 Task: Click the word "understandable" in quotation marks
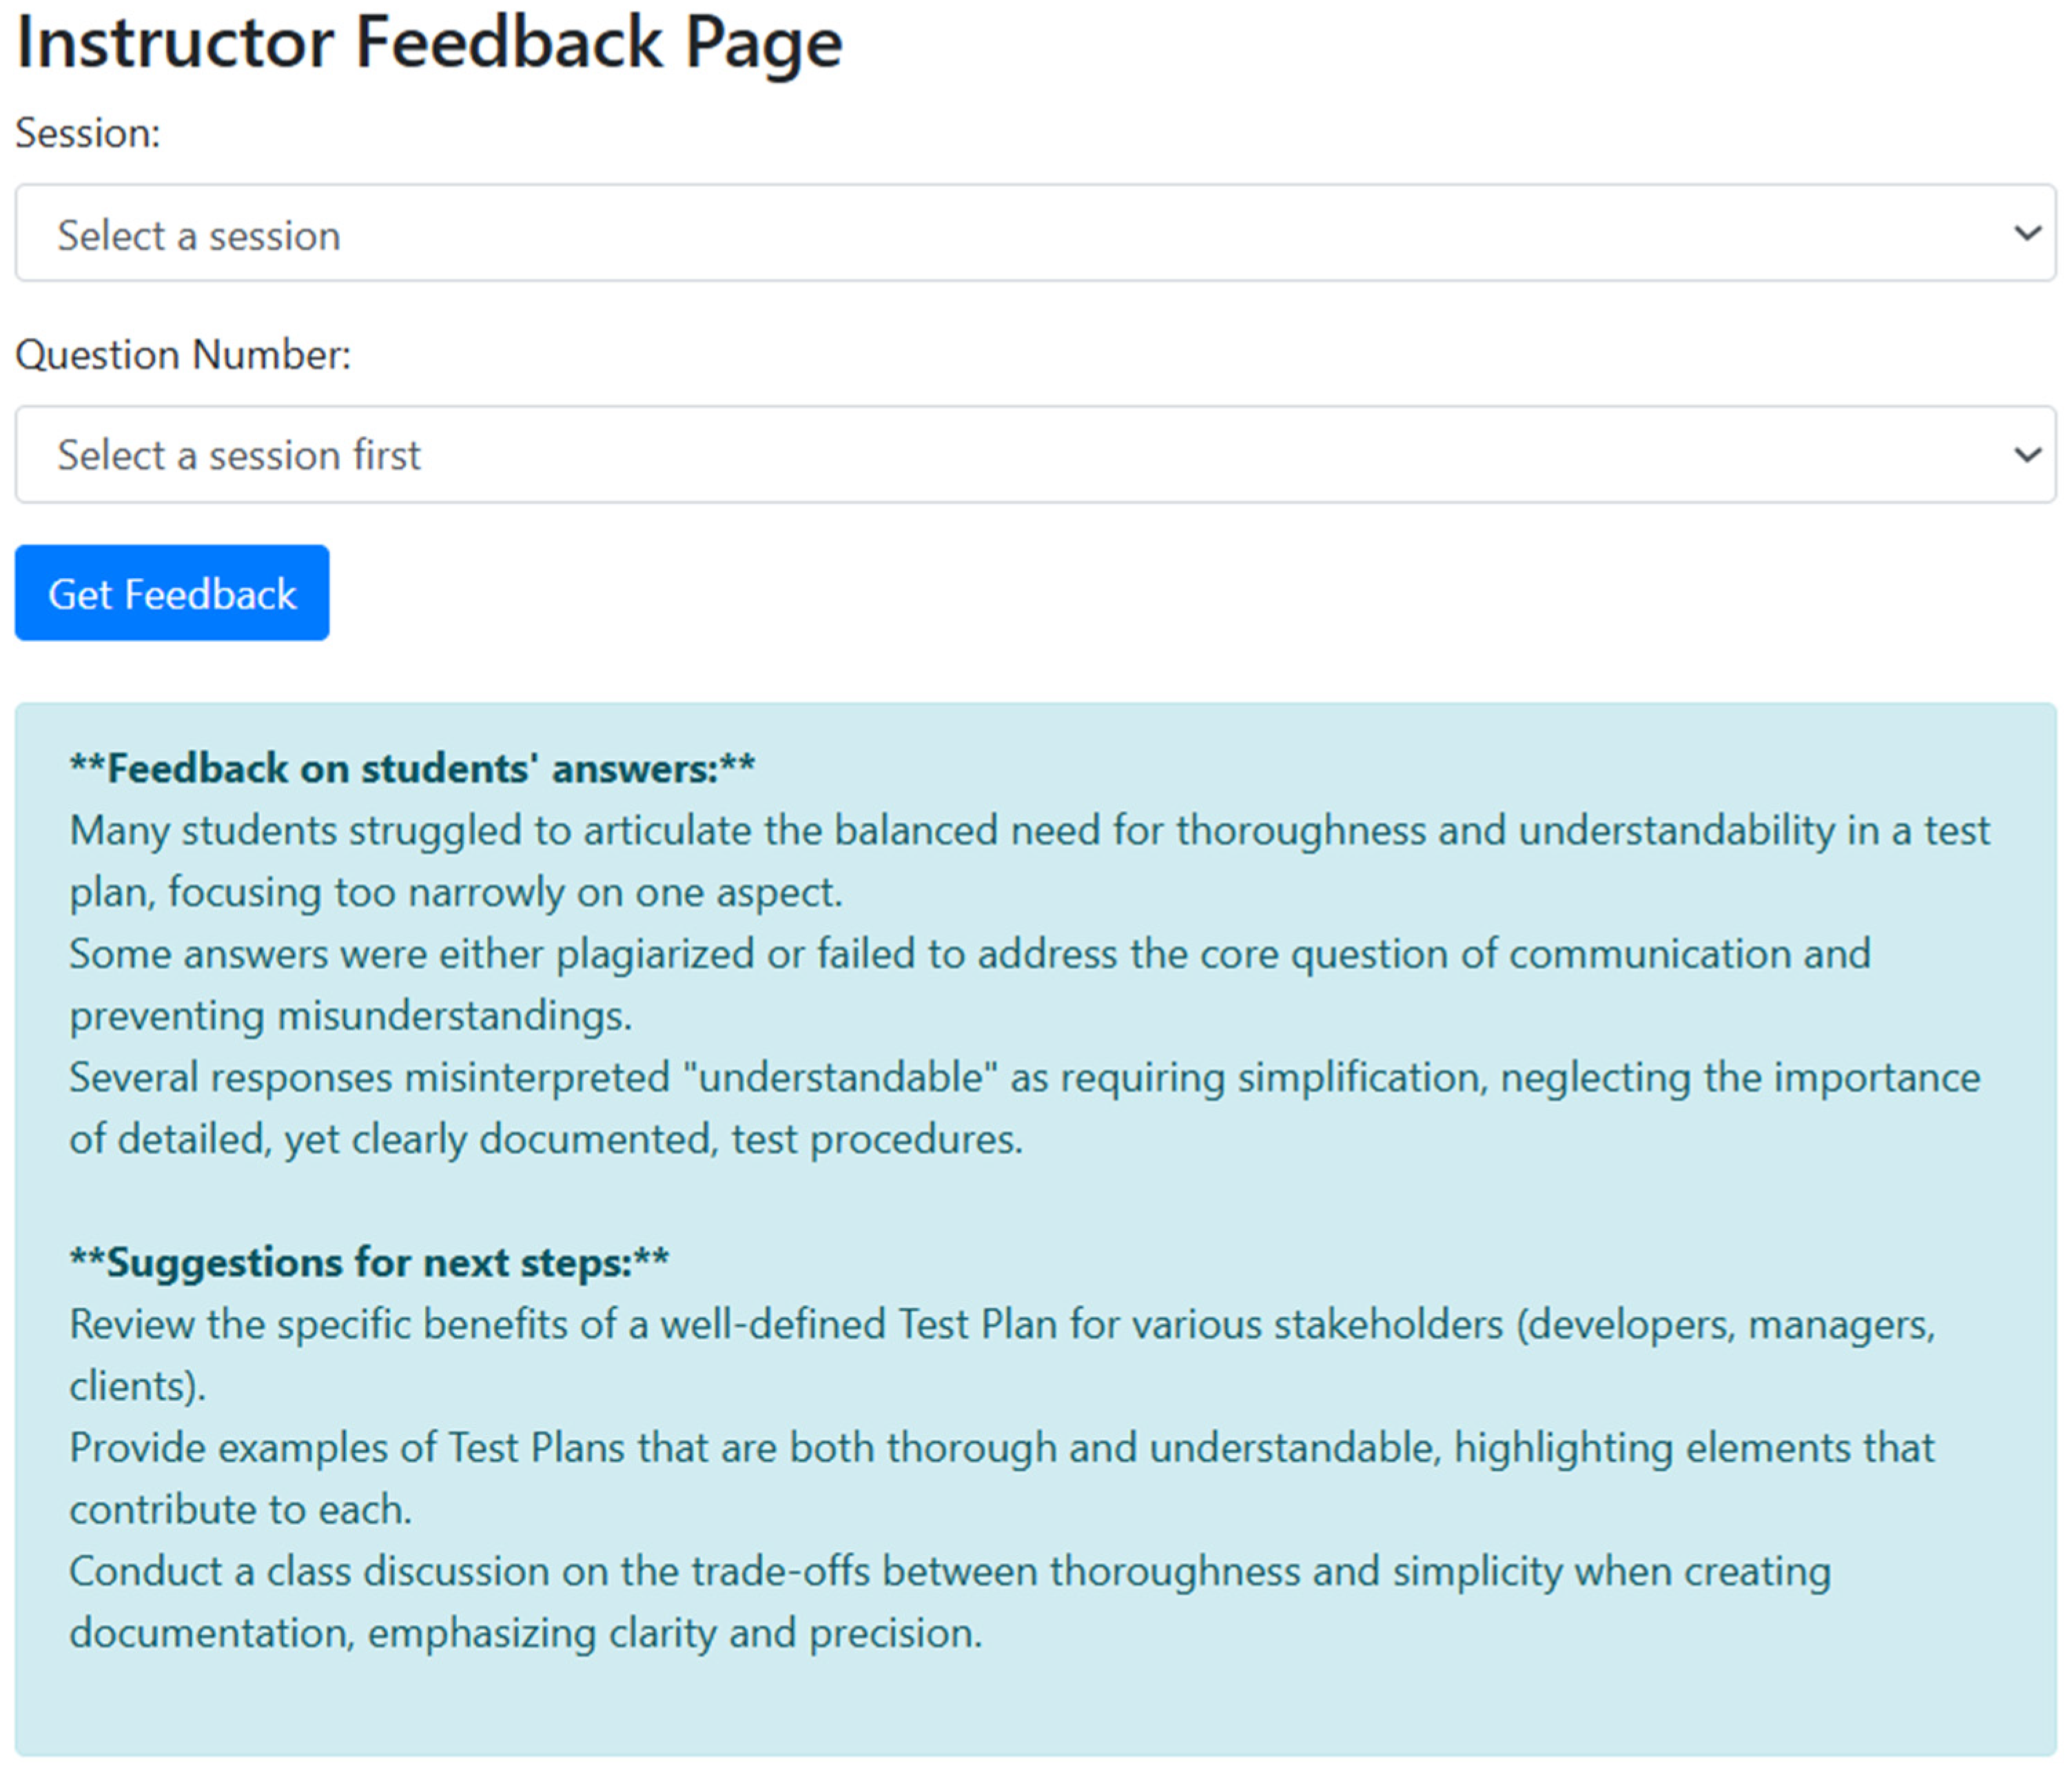point(840,1078)
